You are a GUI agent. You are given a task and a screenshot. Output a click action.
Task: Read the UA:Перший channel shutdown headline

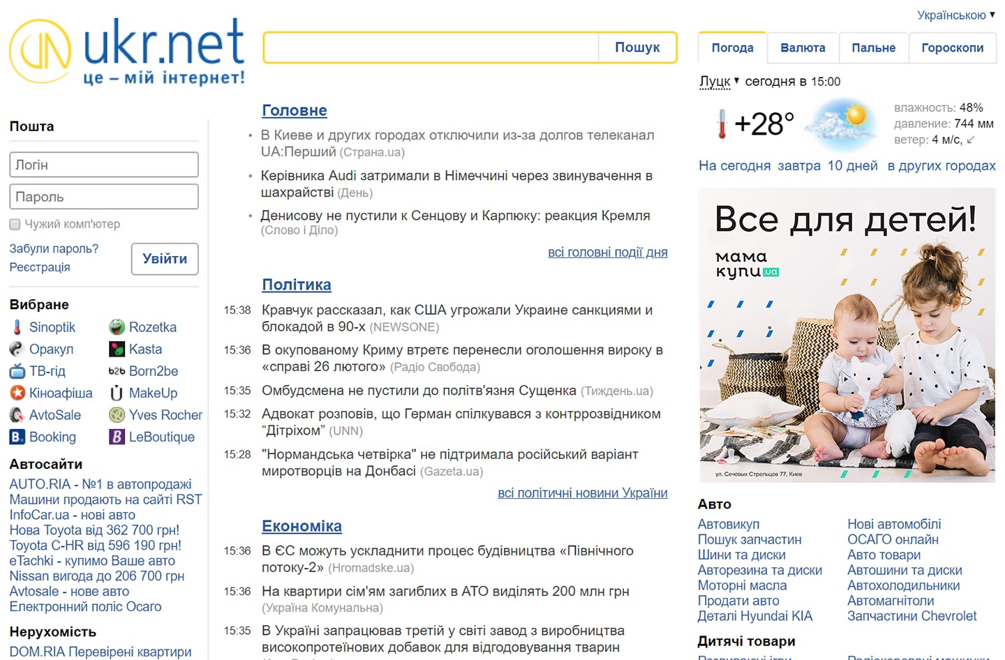[457, 143]
